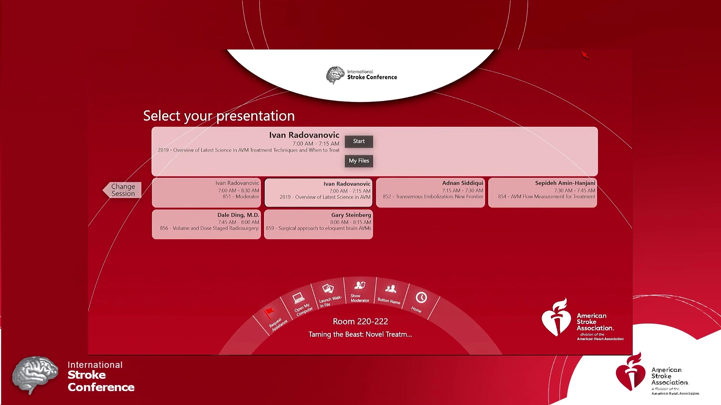The image size is (721, 405).
Task: Click the Change Session arrow
Action: pos(122,190)
